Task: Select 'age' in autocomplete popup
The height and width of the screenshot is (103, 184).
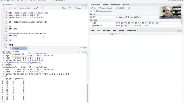Action: [20, 48]
